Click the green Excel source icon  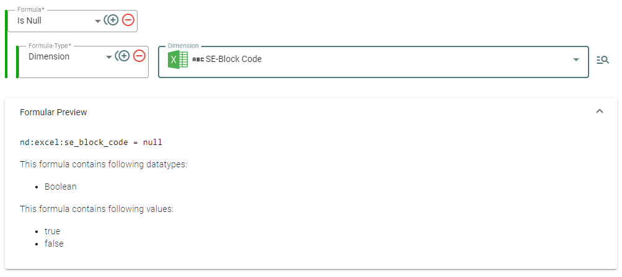point(177,59)
